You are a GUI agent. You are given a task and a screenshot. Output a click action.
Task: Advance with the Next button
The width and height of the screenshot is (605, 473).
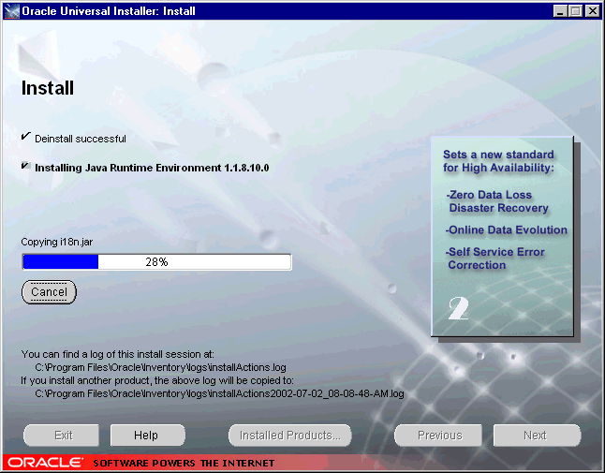point(537,436)
